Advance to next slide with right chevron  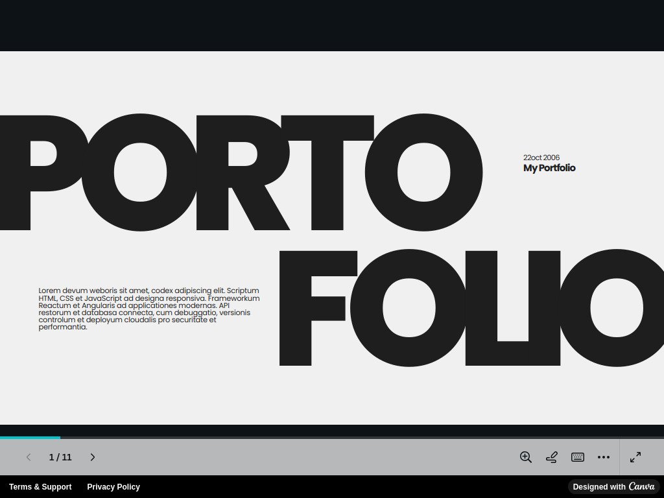pyautogui.click(x=93, y=457)
